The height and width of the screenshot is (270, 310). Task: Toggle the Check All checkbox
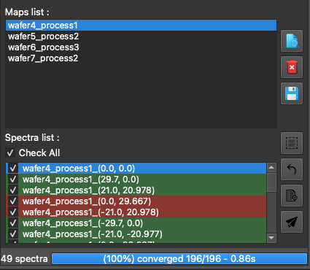10,153
